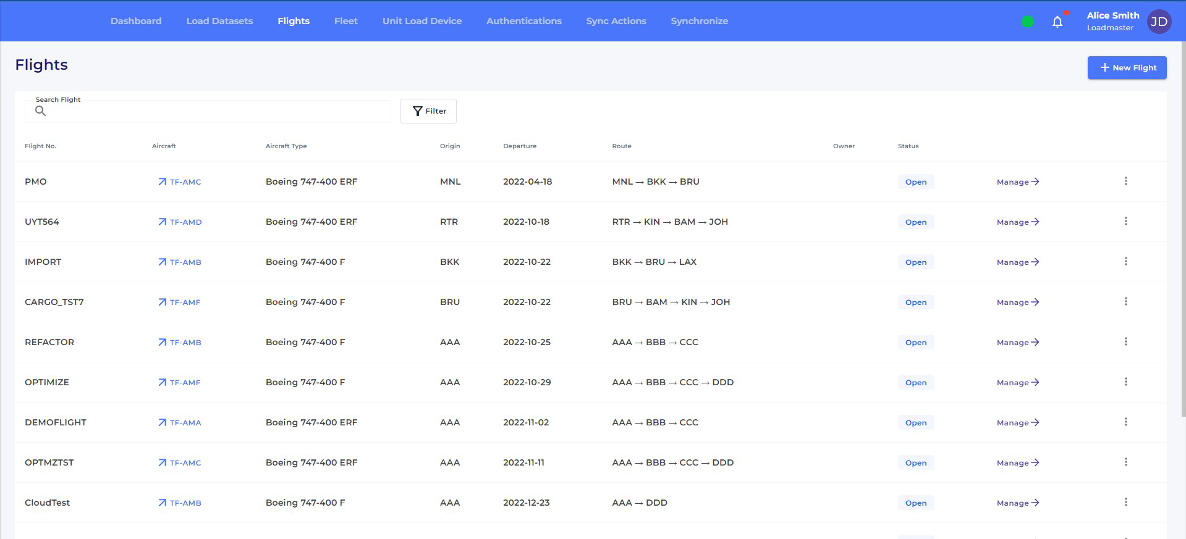The width and height of the screenshot is (1186, 539).
Task: Open the TF-AMF aircraft link in the CARGO_TST7 row
Action: click(180, 303)
